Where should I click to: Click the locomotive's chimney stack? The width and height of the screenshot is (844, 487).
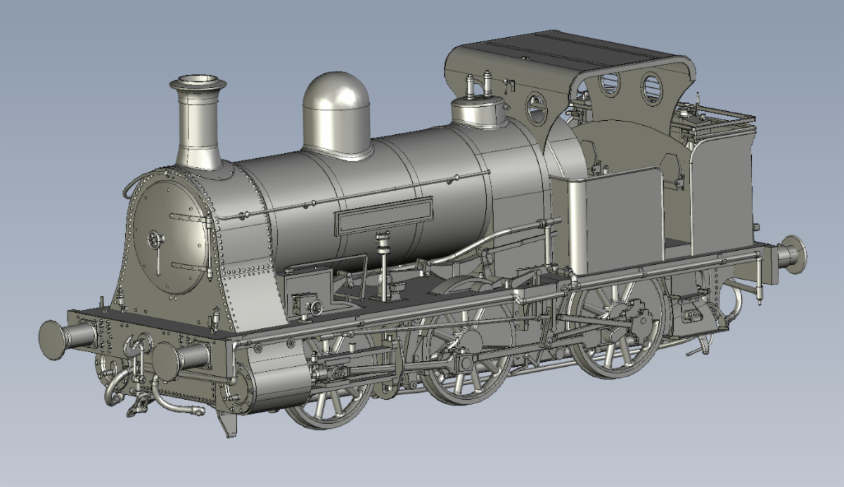click(193, 119)
